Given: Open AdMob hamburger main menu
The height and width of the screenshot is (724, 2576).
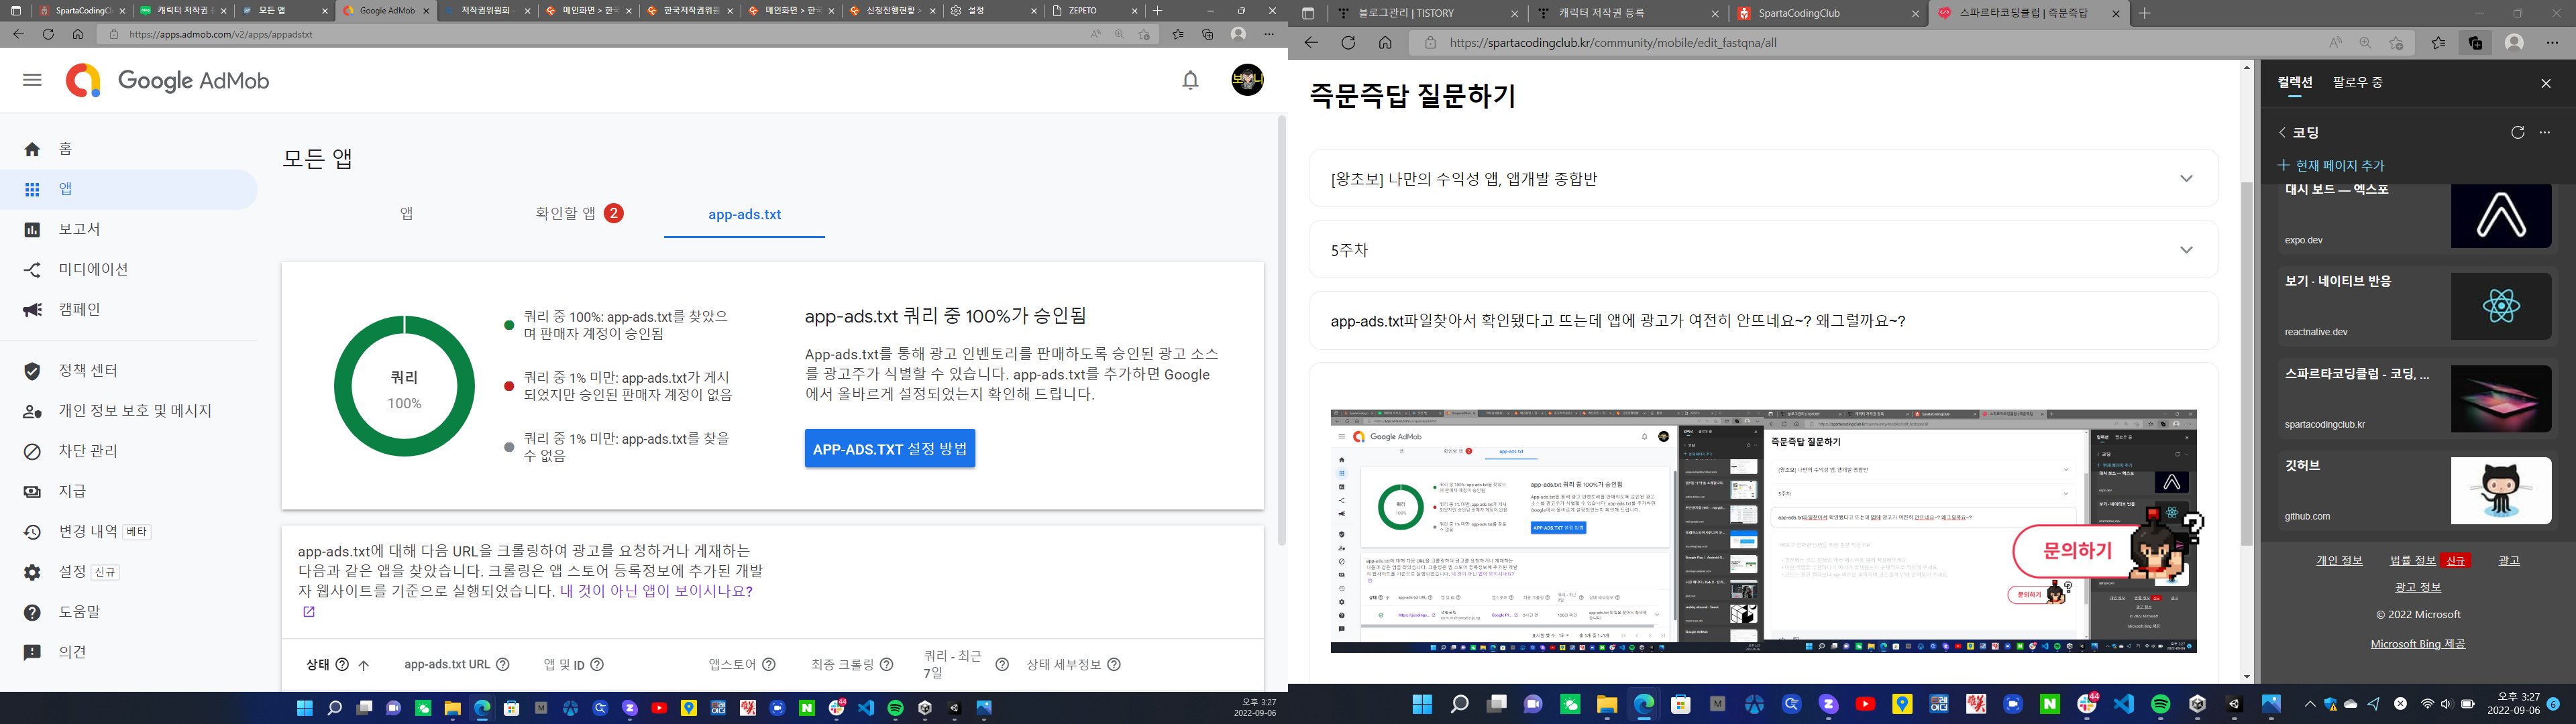Looking at the screenshot, I should click(32, 80).
